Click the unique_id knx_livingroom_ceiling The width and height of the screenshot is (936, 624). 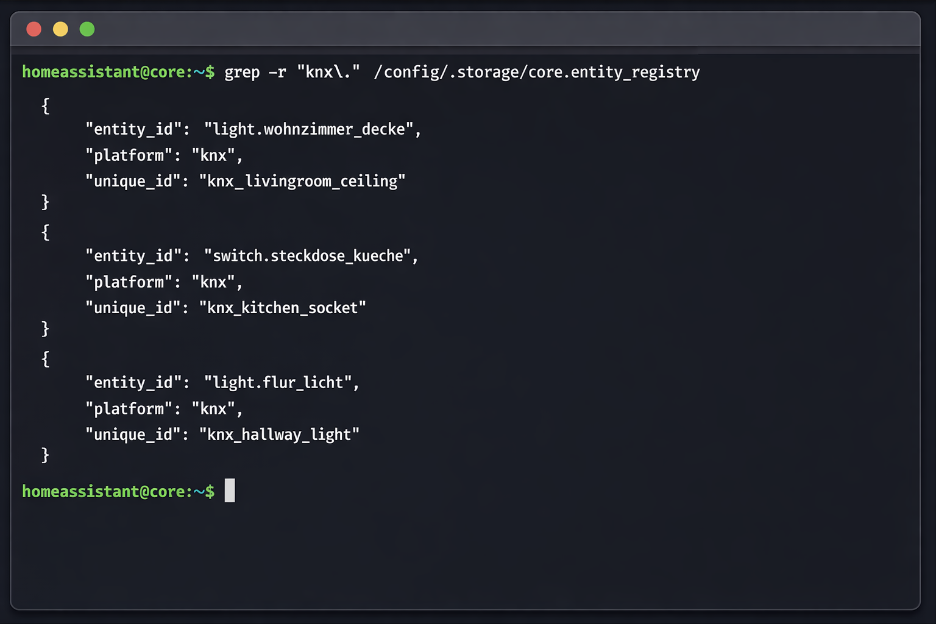[x=302, y=180]
